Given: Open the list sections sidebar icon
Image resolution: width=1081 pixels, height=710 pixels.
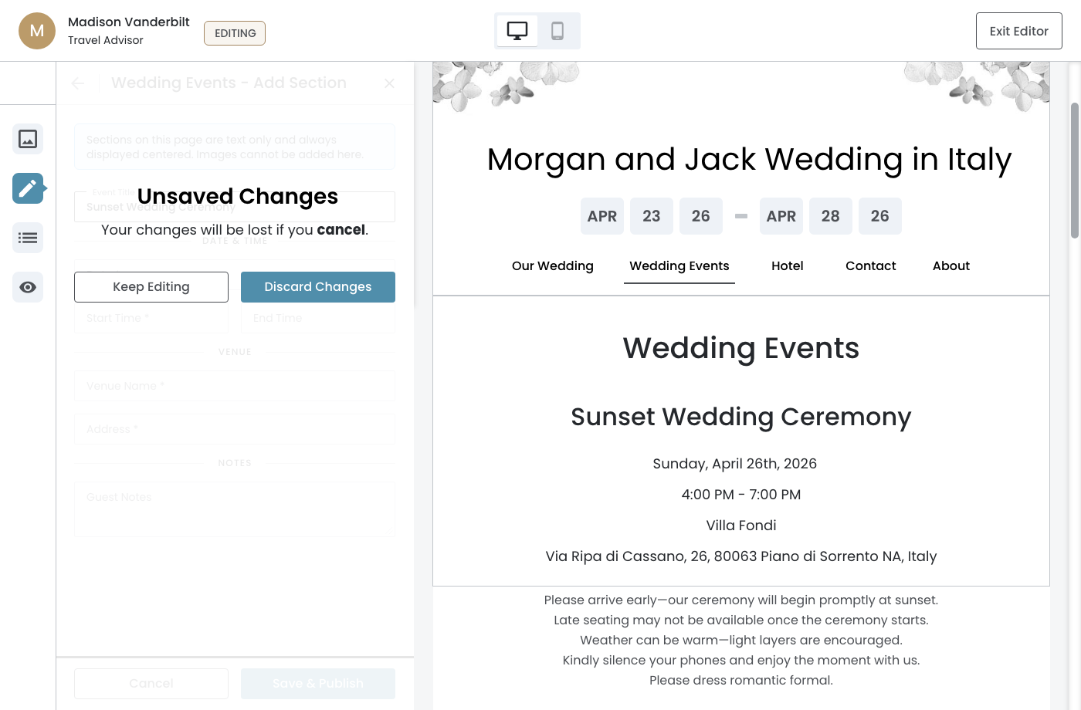Looking at the screenshot, I should point(28,238).
